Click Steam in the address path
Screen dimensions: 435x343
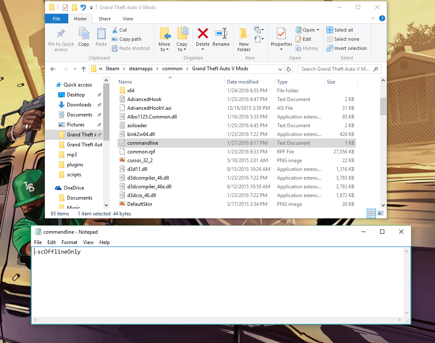pyautogui.click(x=112, y=69)
